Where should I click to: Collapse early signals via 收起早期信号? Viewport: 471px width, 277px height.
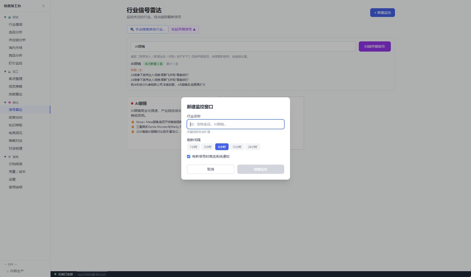point(184,29)
